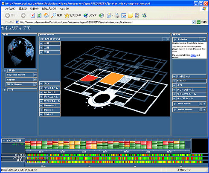Open the Media globe toolbar button
This screenshot has width=209, height=173.
(90, 15)
